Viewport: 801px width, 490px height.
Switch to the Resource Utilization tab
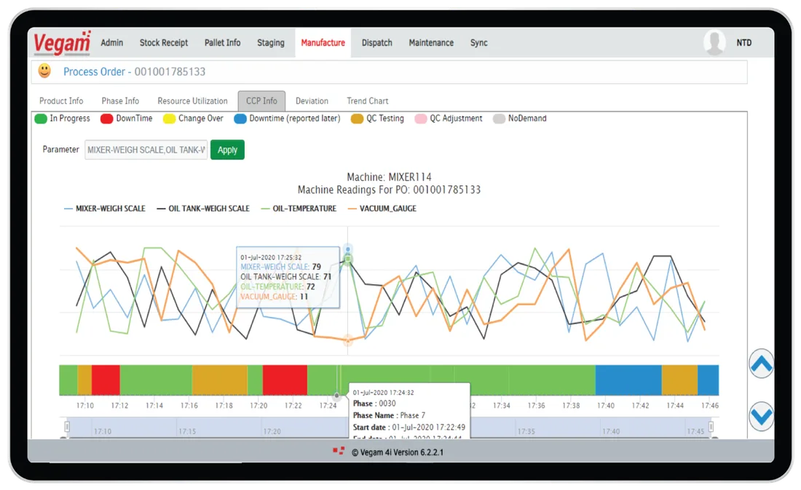(x=192, y=101)
